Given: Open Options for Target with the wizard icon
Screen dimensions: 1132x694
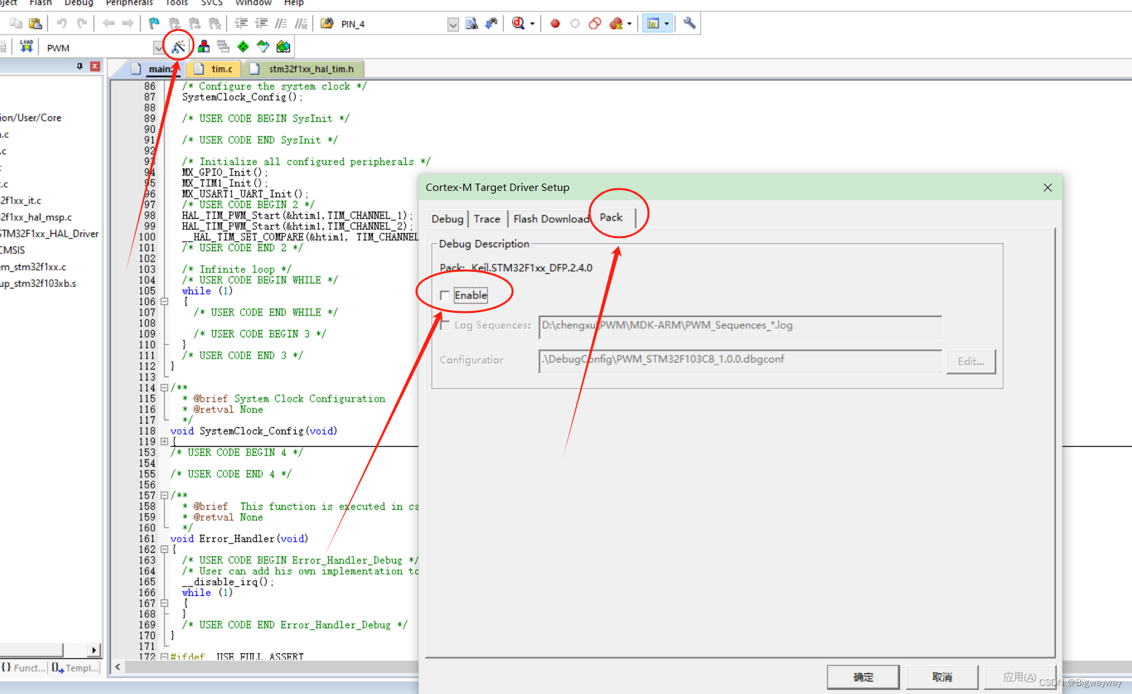Looking at the screenshot, I should 178,46.
